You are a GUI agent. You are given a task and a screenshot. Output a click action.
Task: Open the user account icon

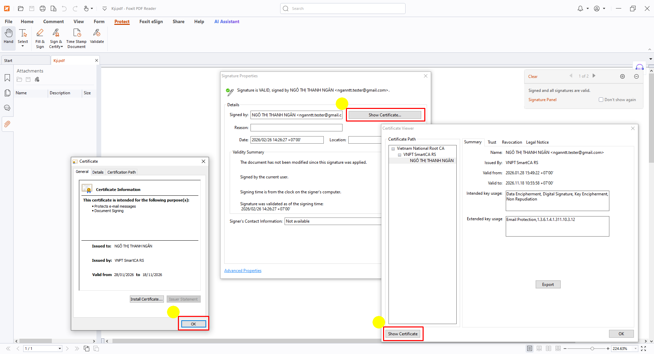click(x=597, y=9)
